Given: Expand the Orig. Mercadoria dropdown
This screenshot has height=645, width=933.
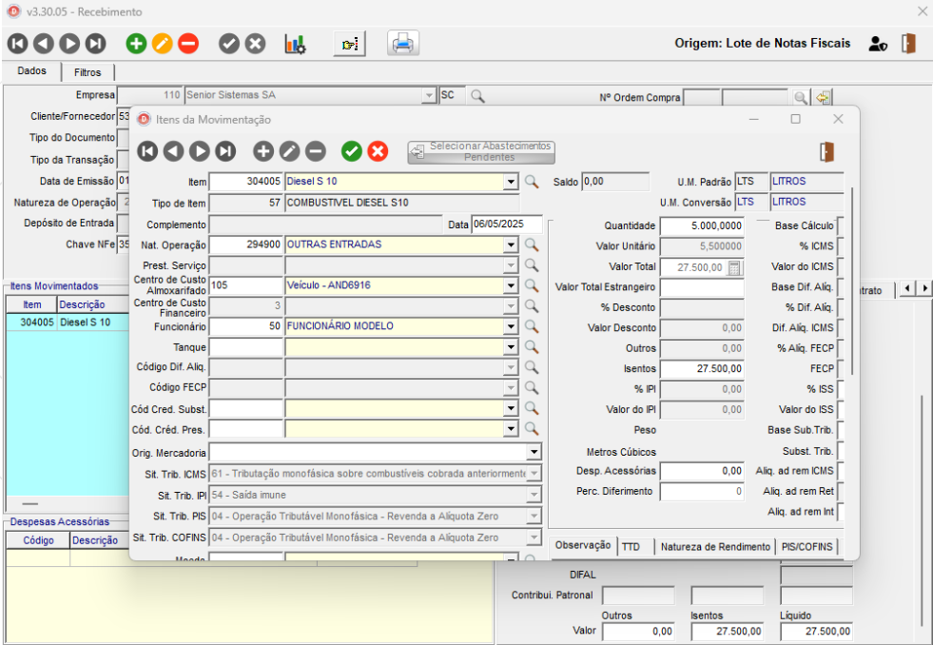Looking at the screenshot, I should (534, 452).
